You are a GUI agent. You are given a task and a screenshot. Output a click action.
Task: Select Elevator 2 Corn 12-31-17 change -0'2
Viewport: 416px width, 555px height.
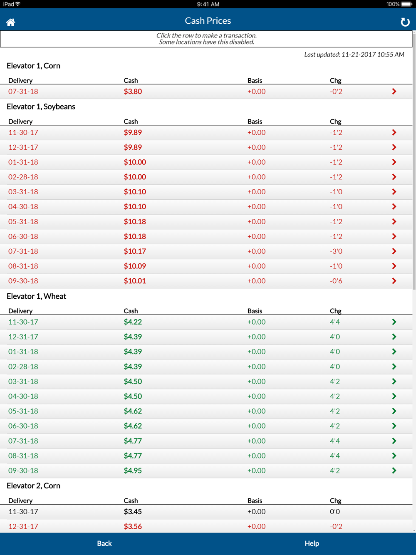[336, 526]
